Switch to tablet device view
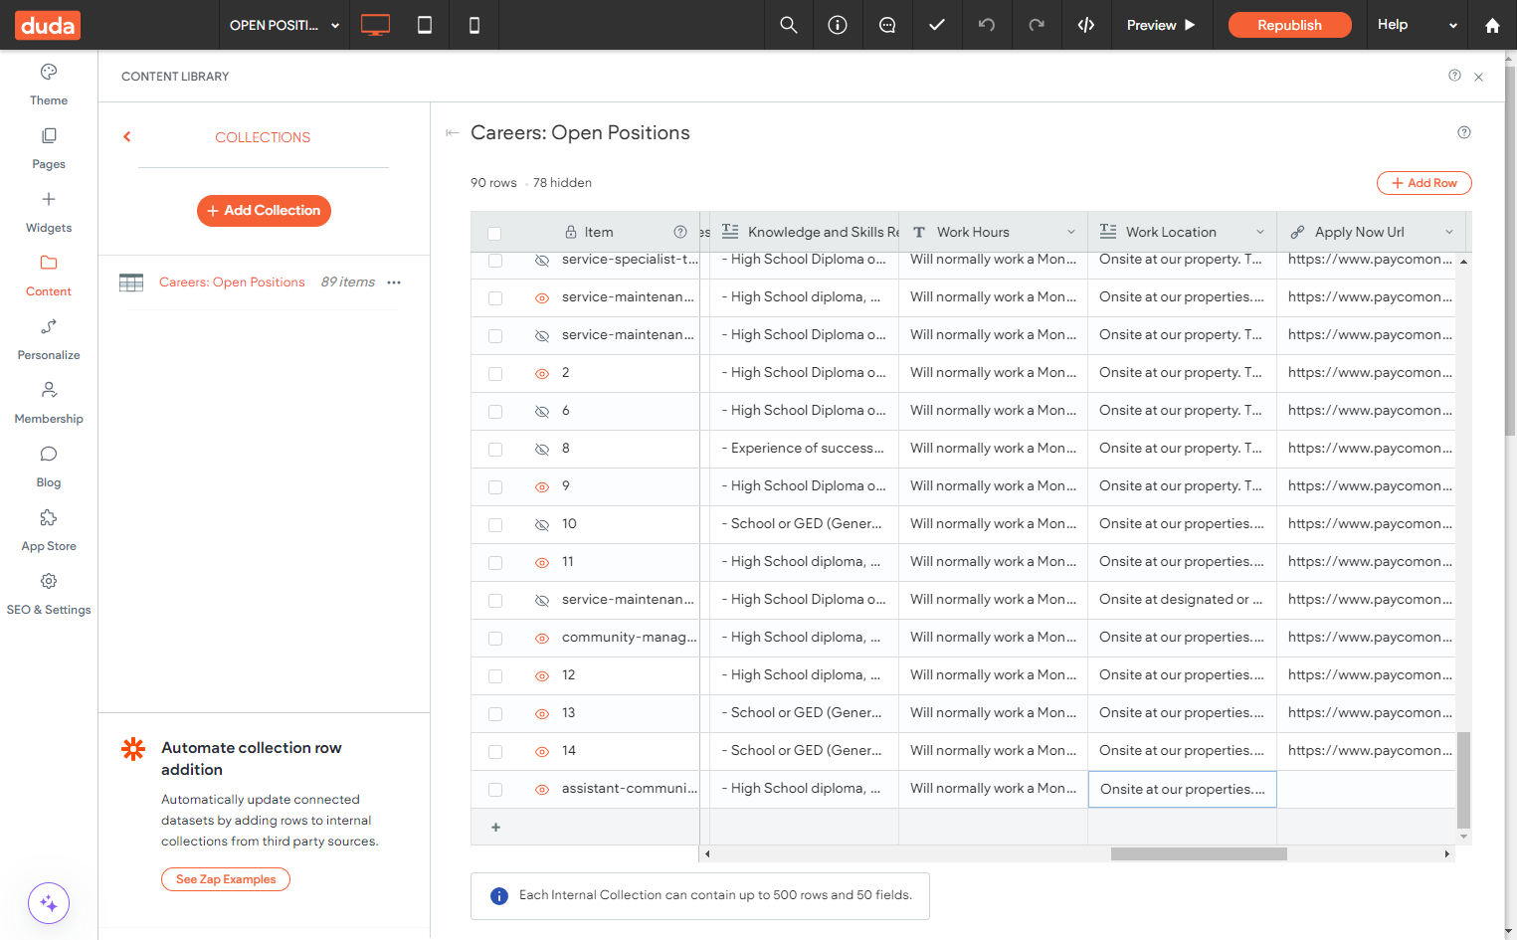The image size is (1517, 940). [x=425, y=25]
